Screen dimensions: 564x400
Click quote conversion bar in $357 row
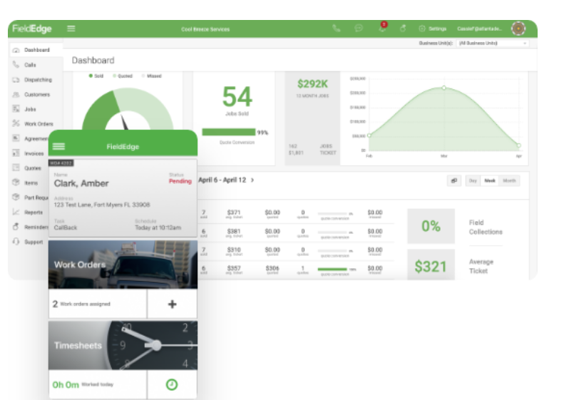pyautogui.click(x=332, y=269)
